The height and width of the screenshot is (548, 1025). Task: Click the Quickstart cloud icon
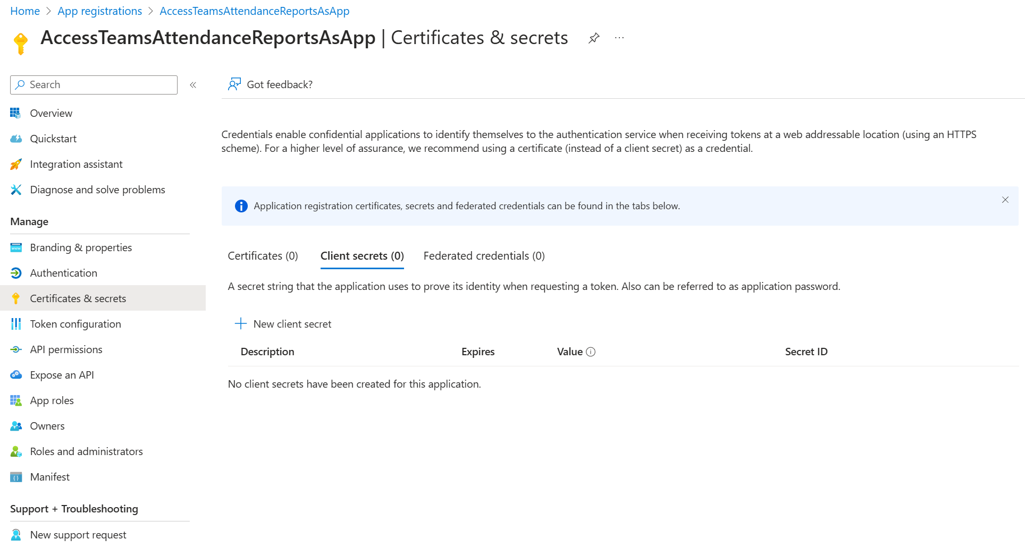(x=16, y=139)
